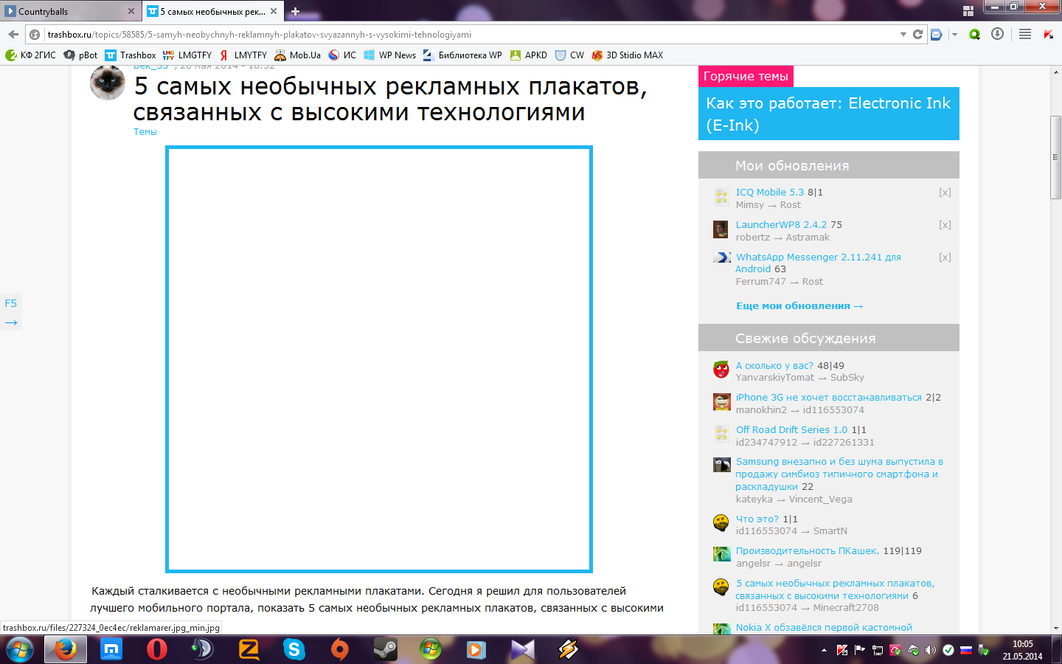Close the Countryballs tab
The width and height of the screenshot is (1062, 664).
coord(131,11)
